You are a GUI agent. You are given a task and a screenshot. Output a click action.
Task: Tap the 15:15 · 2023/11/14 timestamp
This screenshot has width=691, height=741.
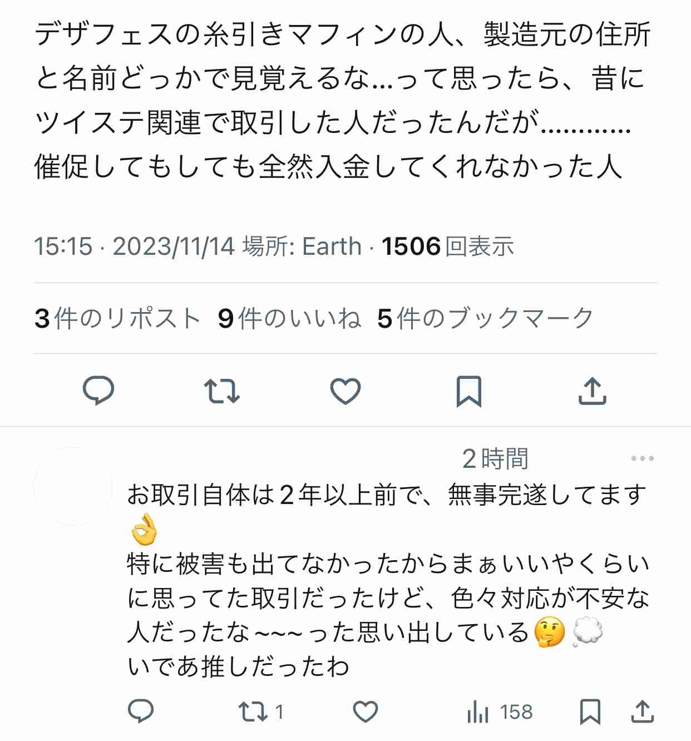pyautogui.click(x=135, y=246)
